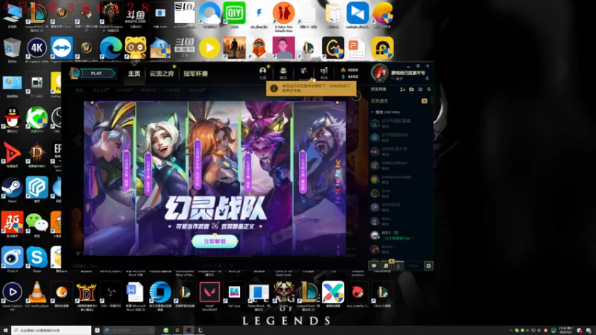
Task: Open Recycle Bin on desktop
Action: point(12,50)
